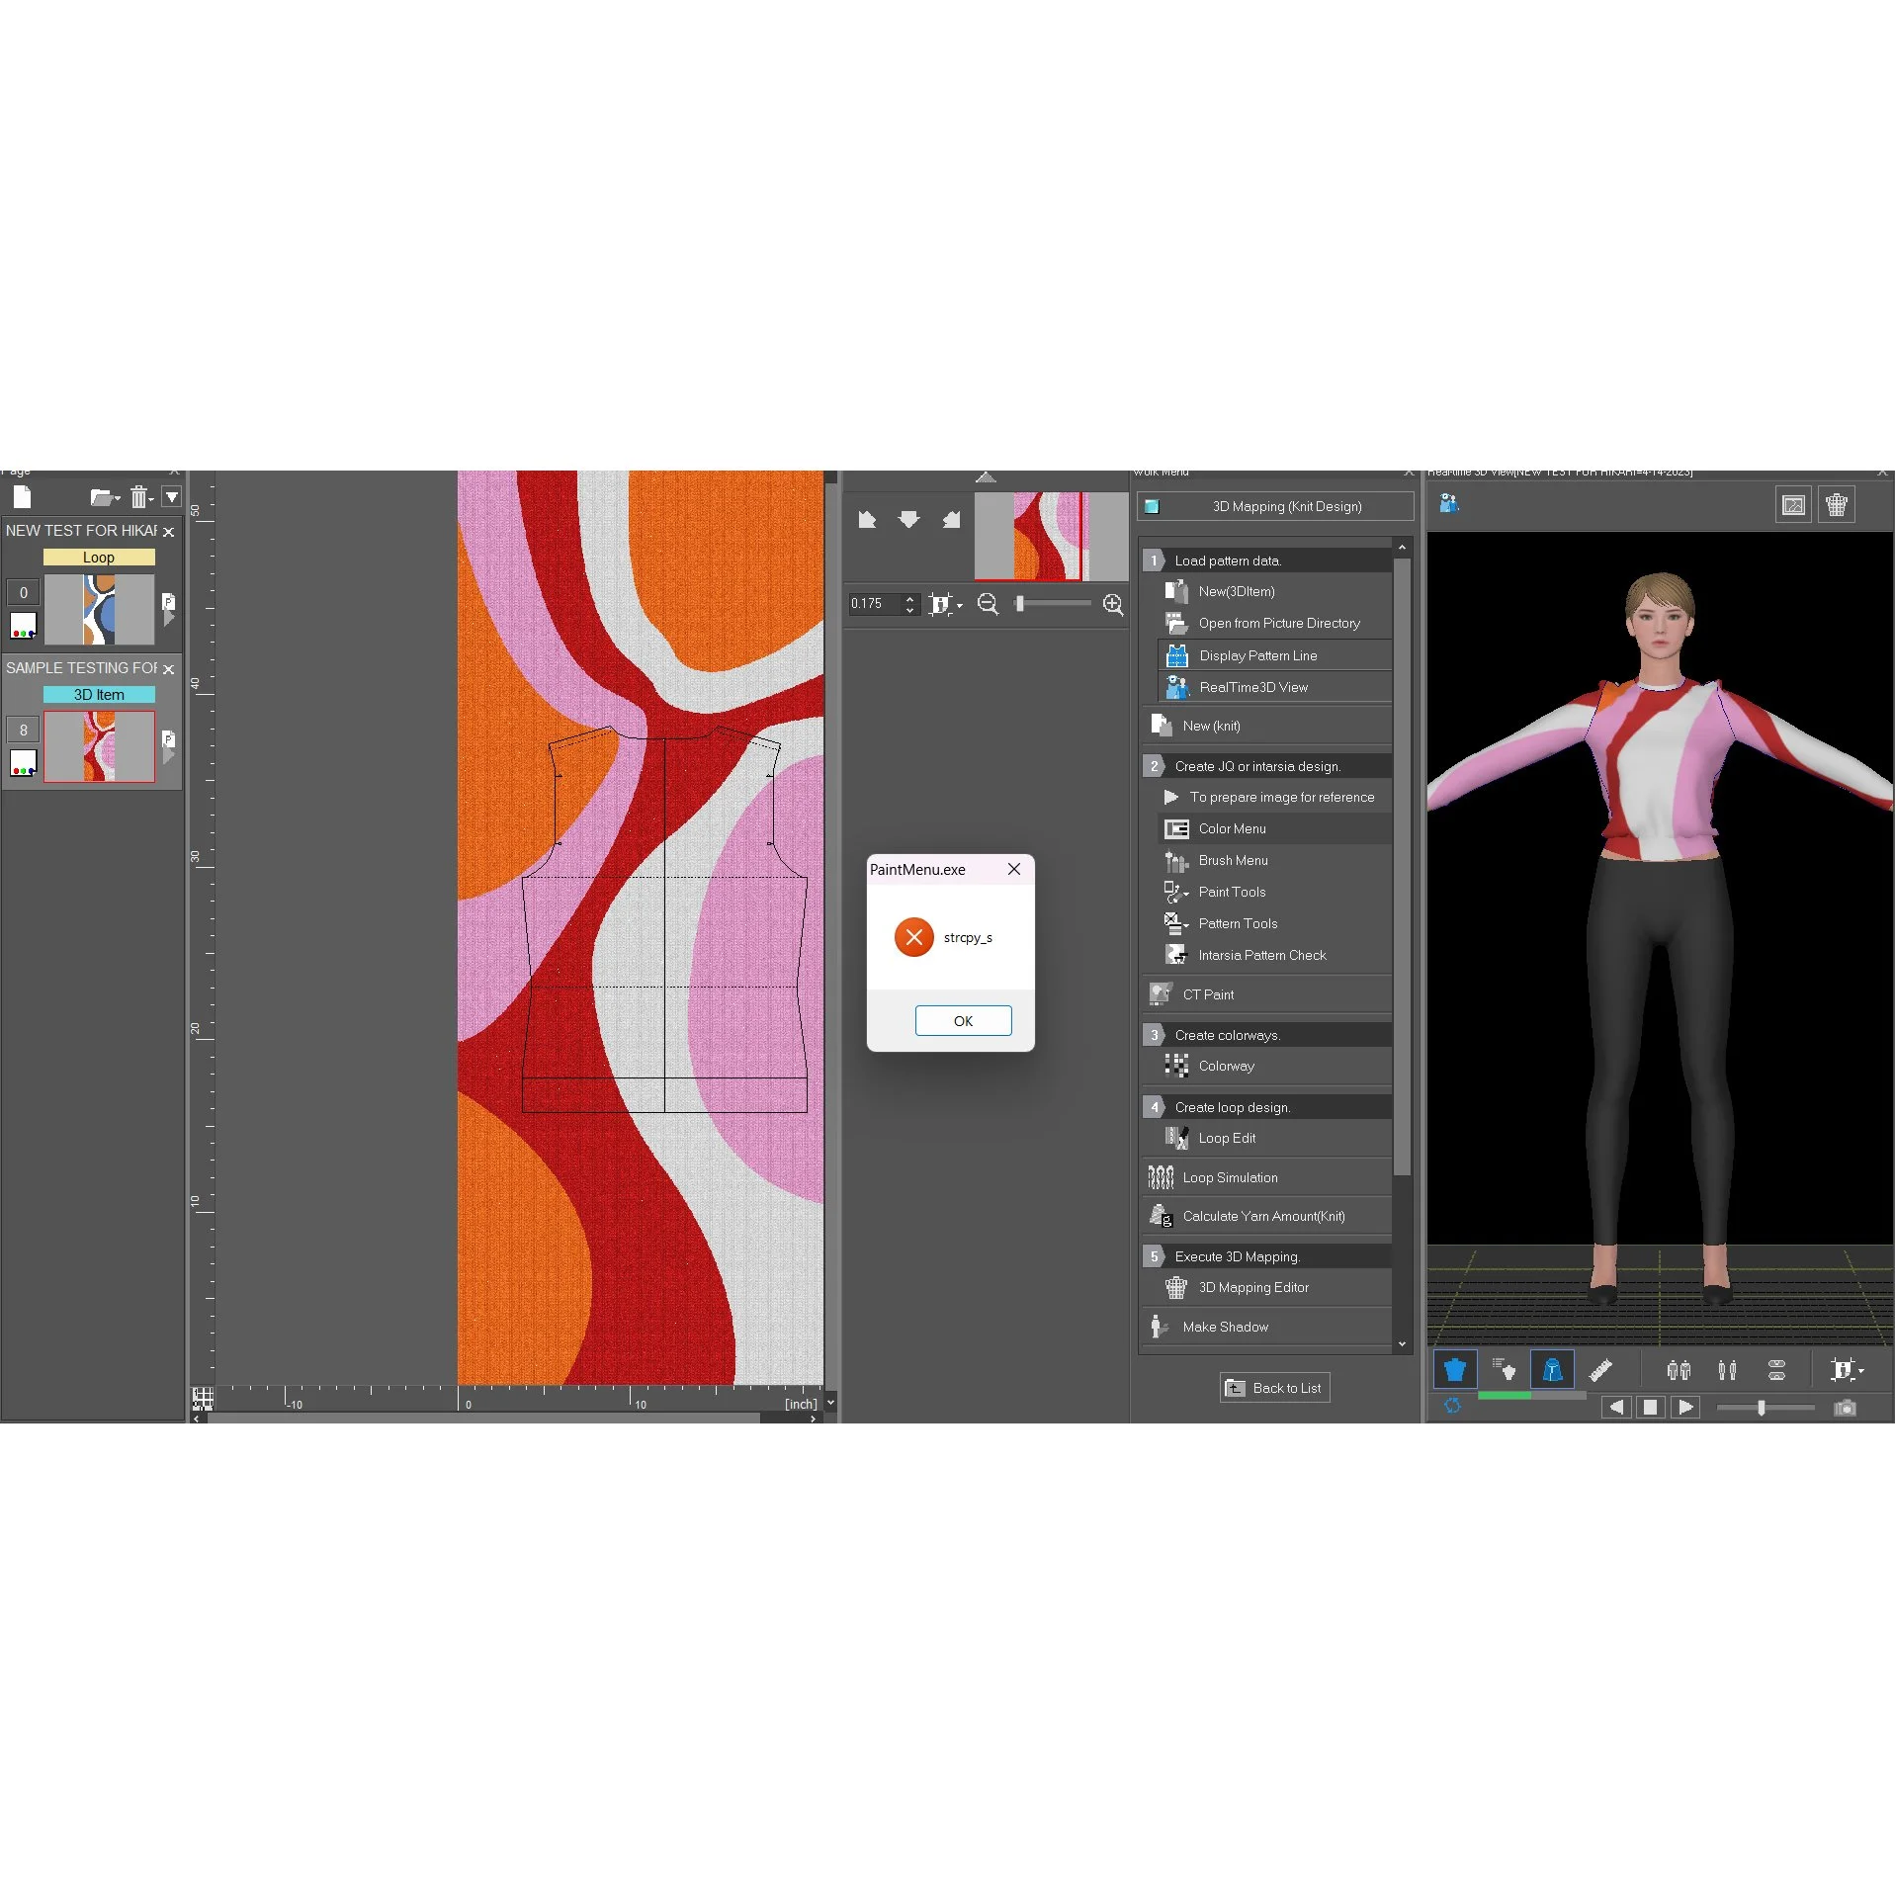Create a new page in Page panel

22,497
